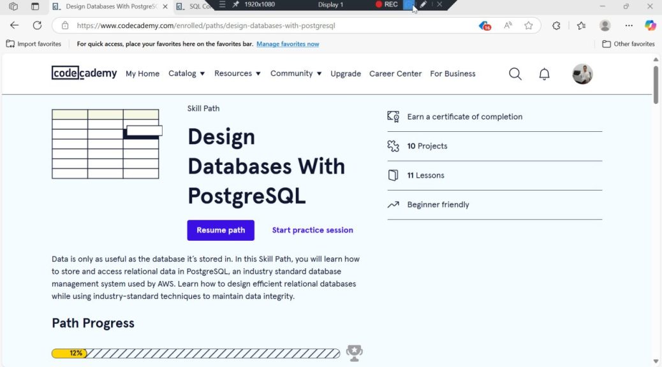The width and height of the screenshot is (662, 367).
Task: Click the Display 1 label
Action: 330,4
